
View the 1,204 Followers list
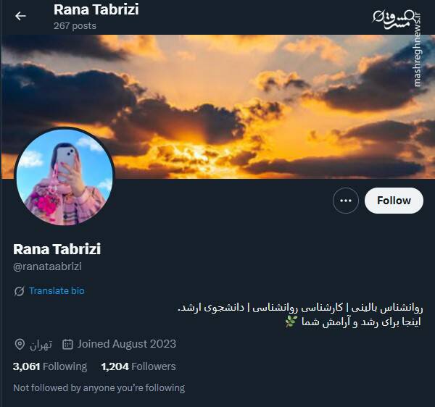pyautogui.click(x=138, y=366)
